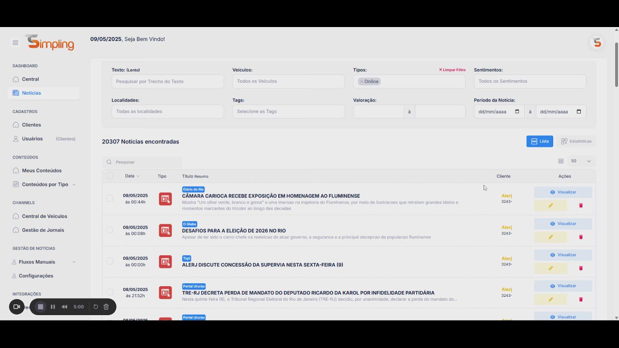Viewport: 619px width, 348px height.
Task: Open news type icon for CÂMARA CARIOCA row
Action: pos(165,199)
